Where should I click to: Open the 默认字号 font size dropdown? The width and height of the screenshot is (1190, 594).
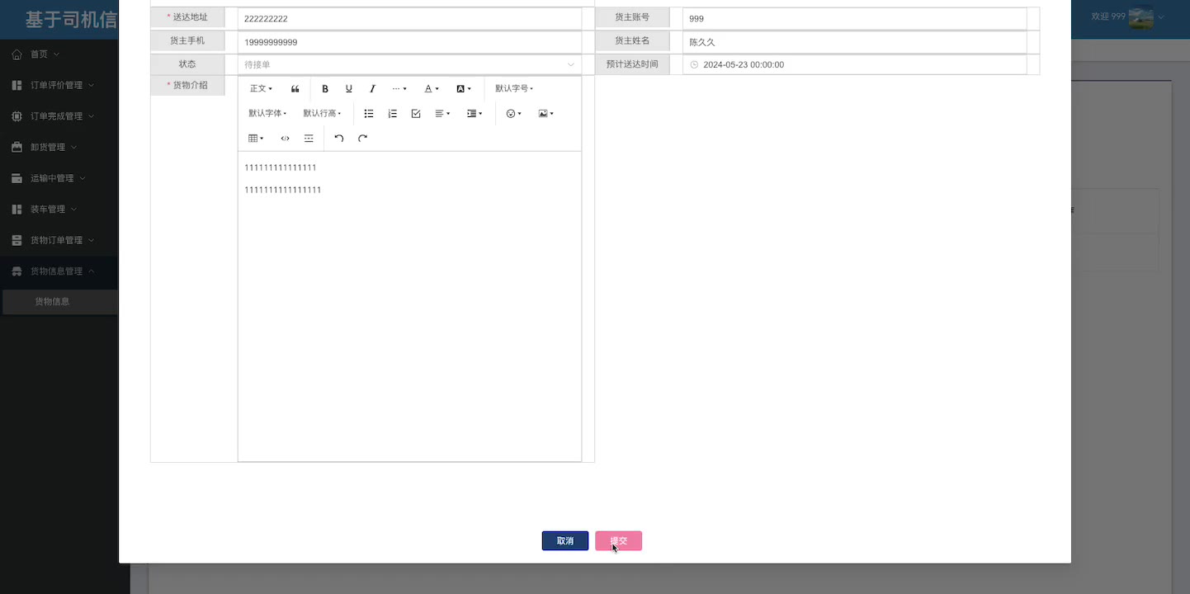[x=514, y=88]
